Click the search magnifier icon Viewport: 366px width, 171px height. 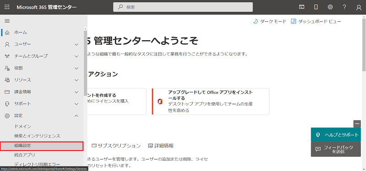[120, 7]
